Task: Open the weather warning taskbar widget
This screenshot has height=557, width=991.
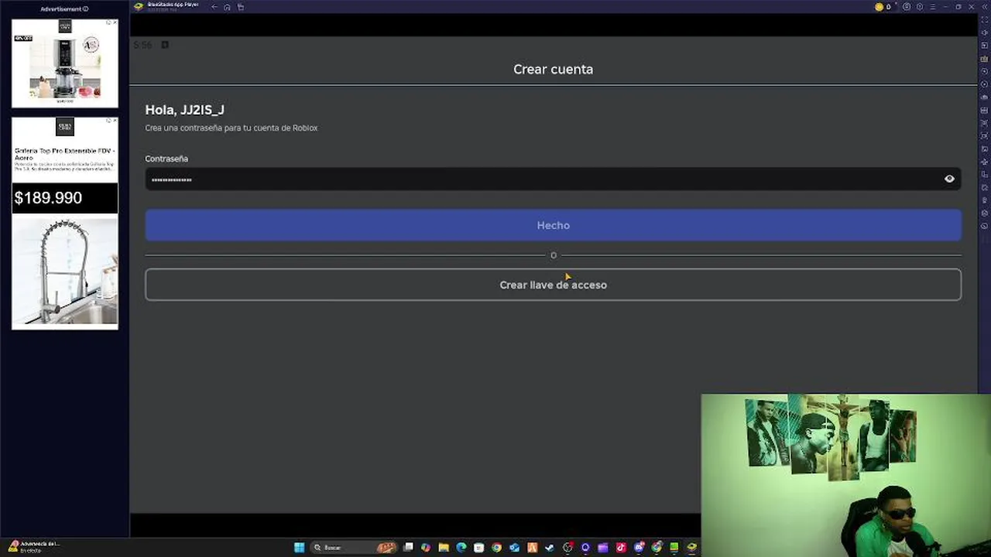Action: pos(34,547)
